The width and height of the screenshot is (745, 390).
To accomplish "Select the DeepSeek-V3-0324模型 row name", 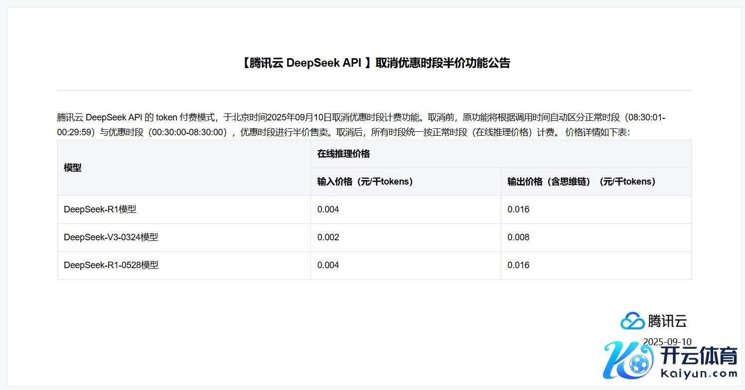I will point(111,237).
